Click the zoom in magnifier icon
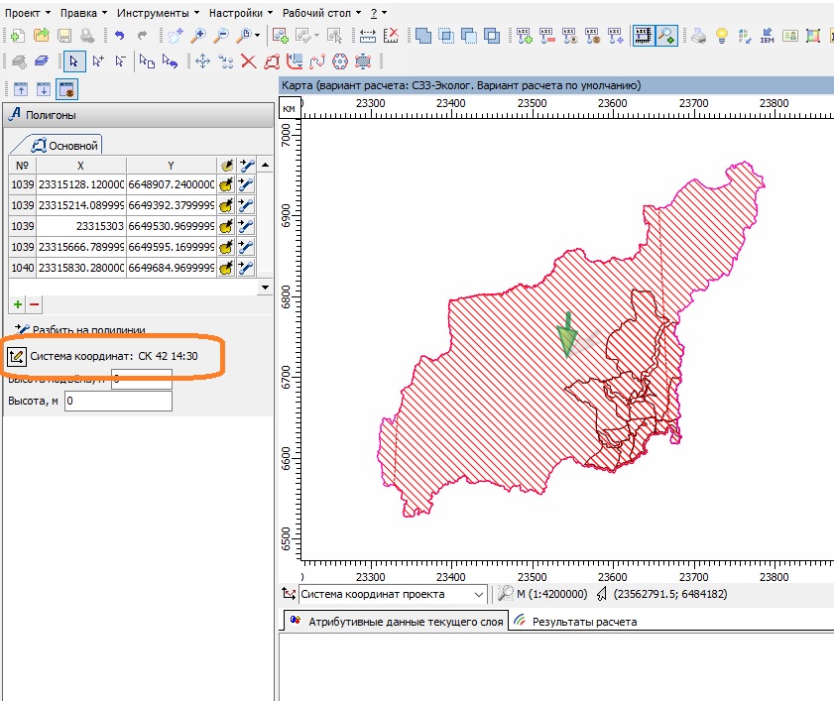 pyautogui.click(x=198, y=36)
